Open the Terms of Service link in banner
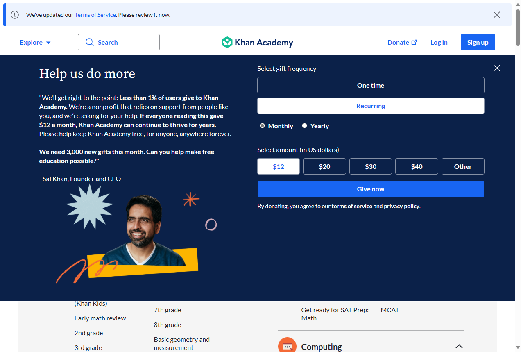This screenshot has width=521, height=352. click(95, 15)
